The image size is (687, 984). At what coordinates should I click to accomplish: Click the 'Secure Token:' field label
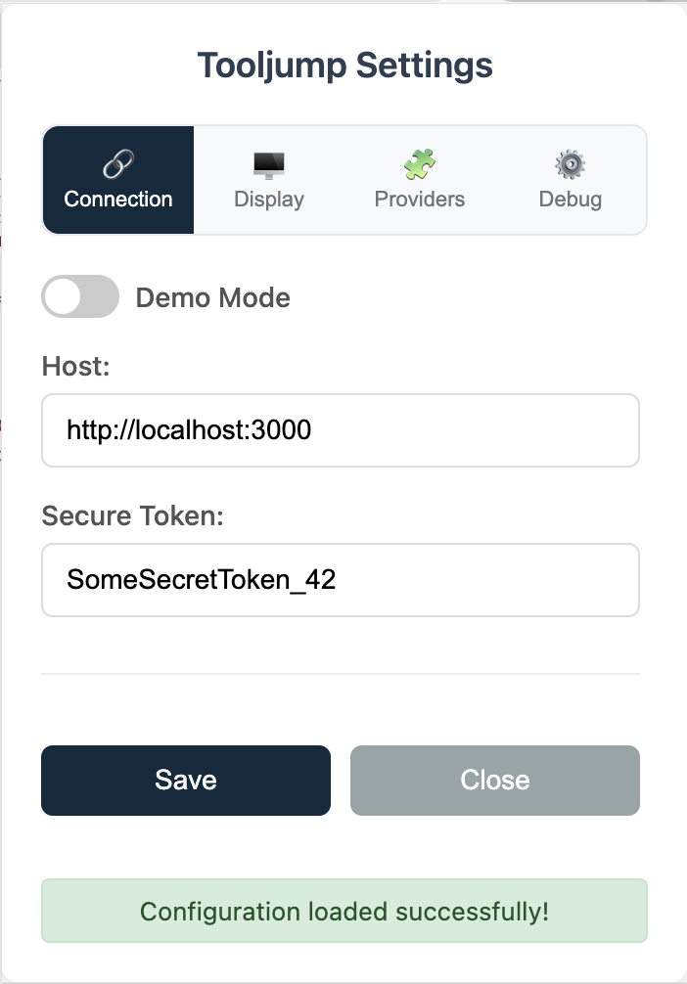(x=133, y=515)
